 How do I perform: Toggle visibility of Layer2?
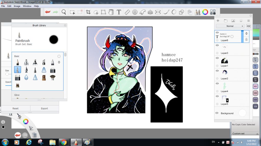pyautogui.click(x=217, y=71)
